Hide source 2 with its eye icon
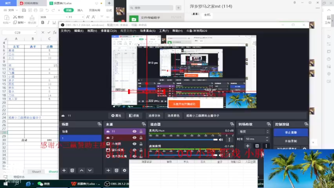The width and height of the screenshot is (334, 188). click(x=134, y=138)
